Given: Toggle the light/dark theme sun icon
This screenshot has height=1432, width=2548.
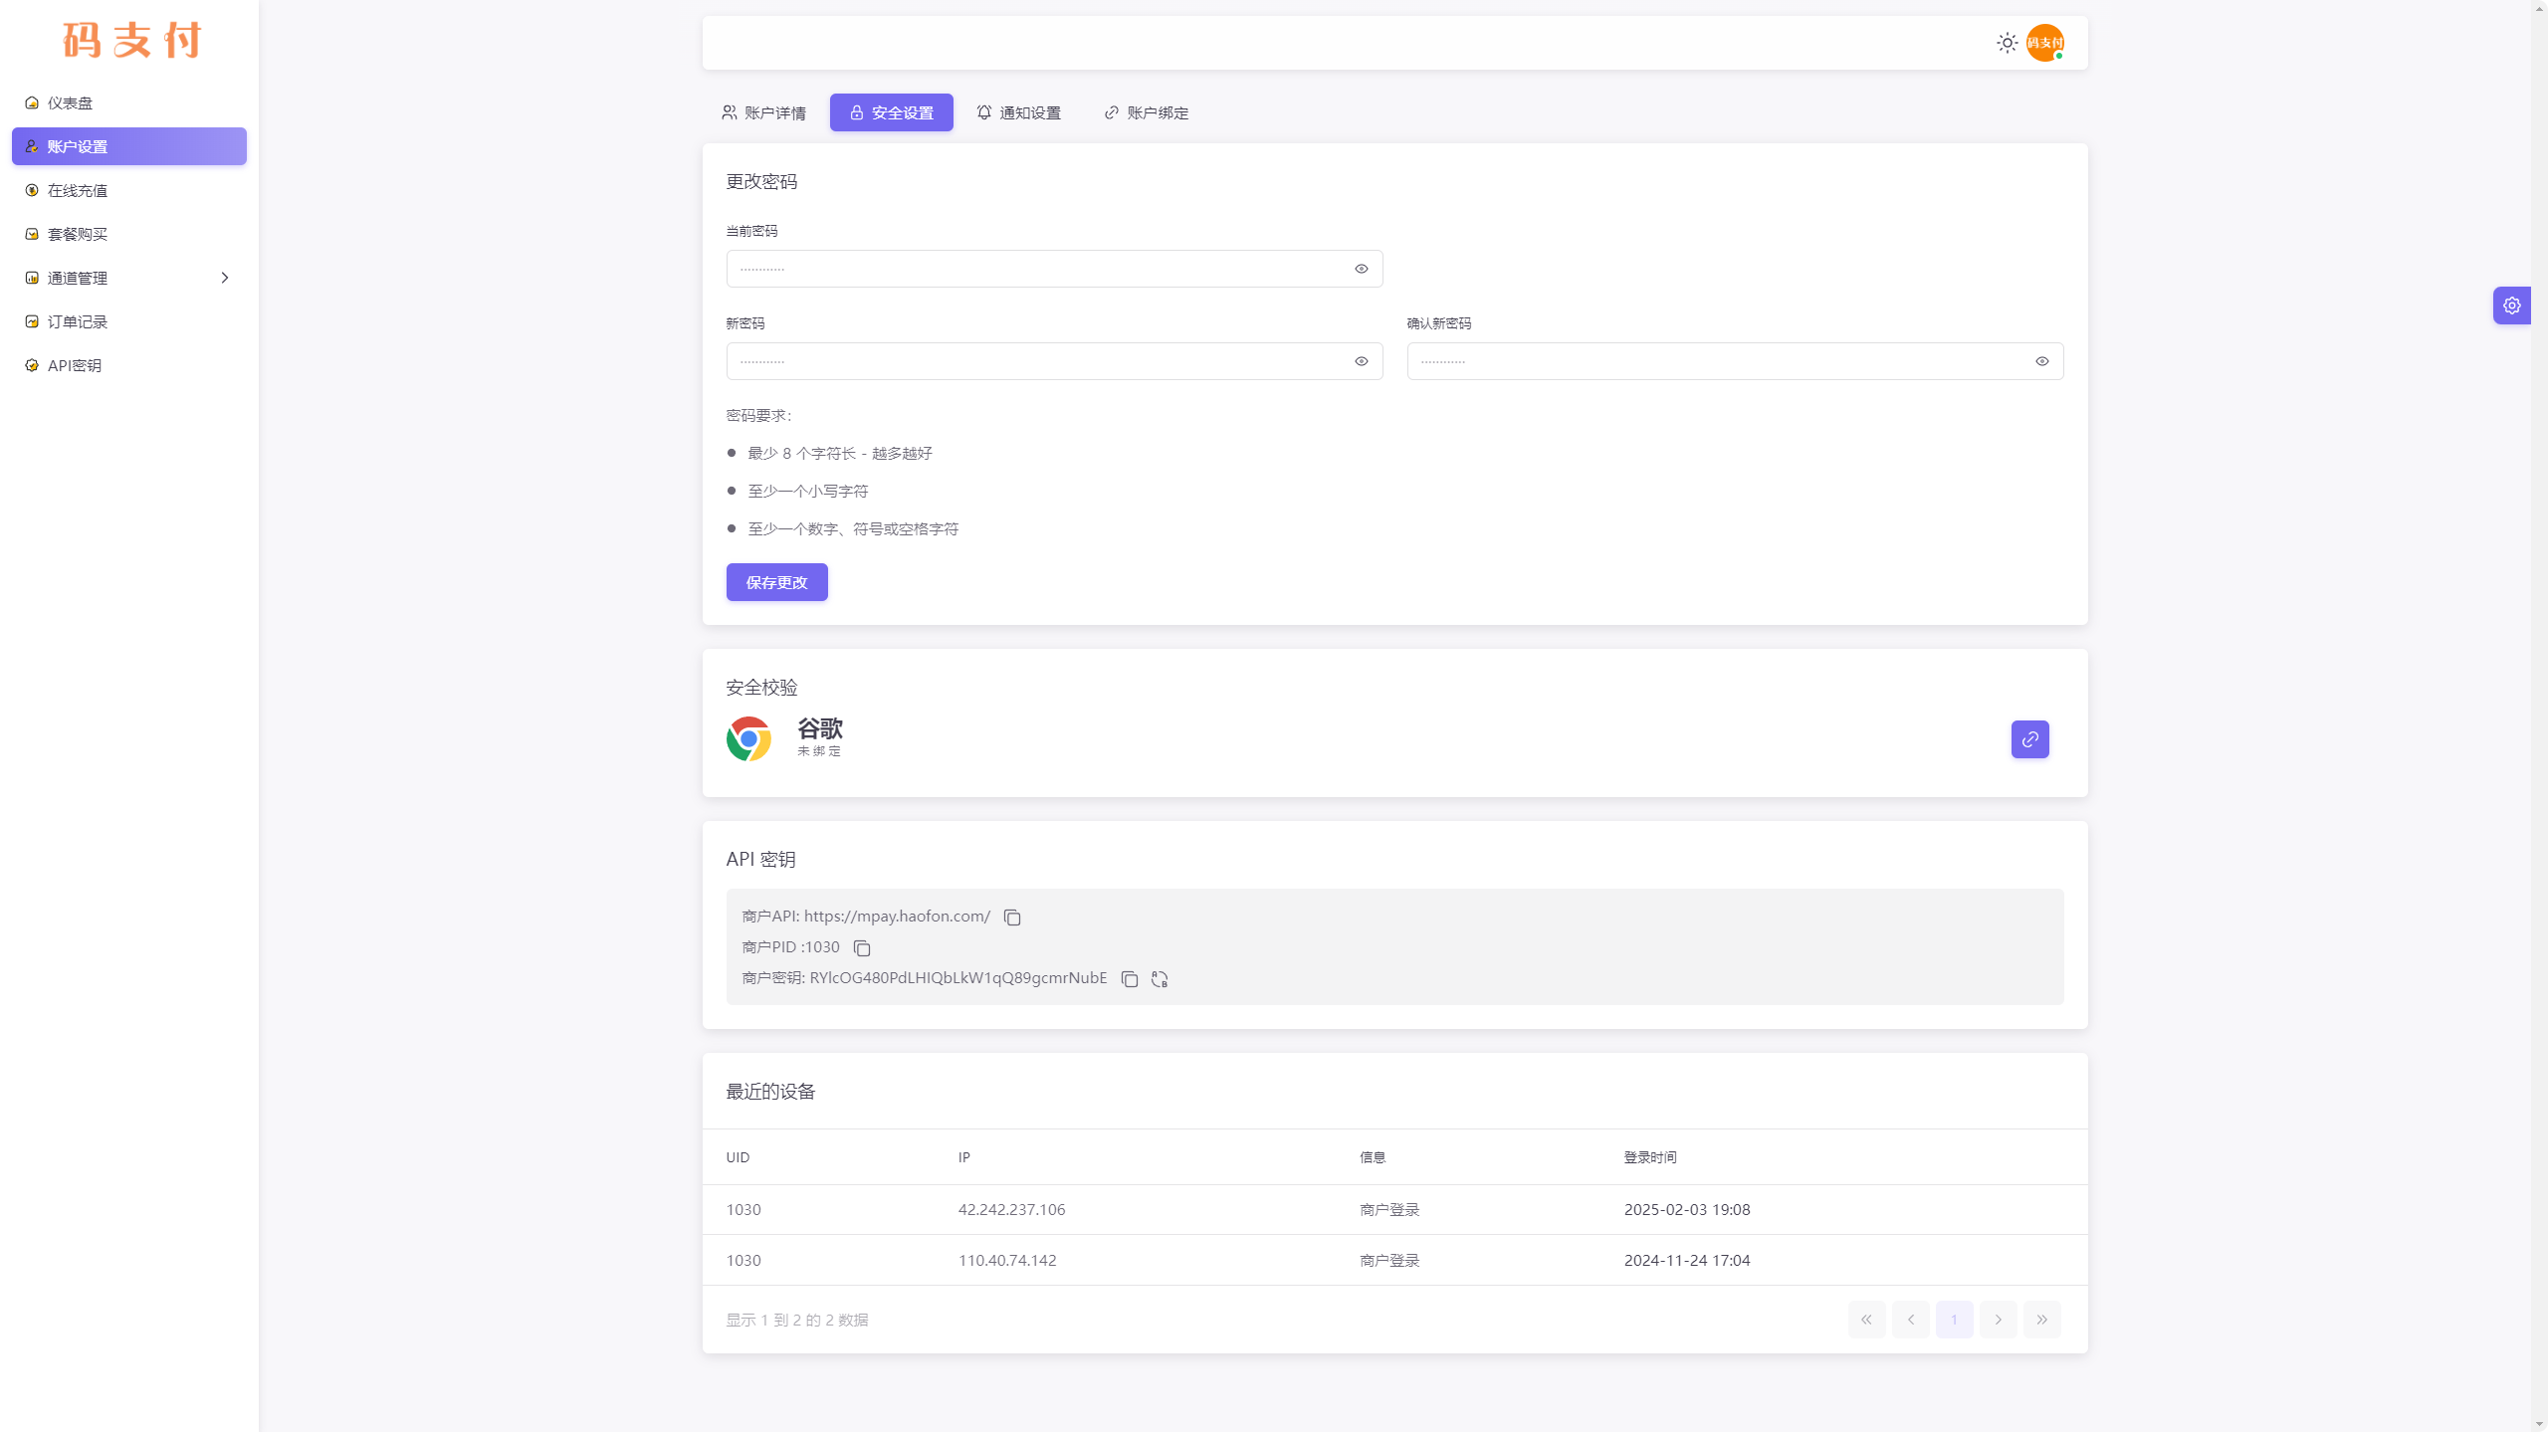Looking at the screenshot, I should coord(2007,43).
